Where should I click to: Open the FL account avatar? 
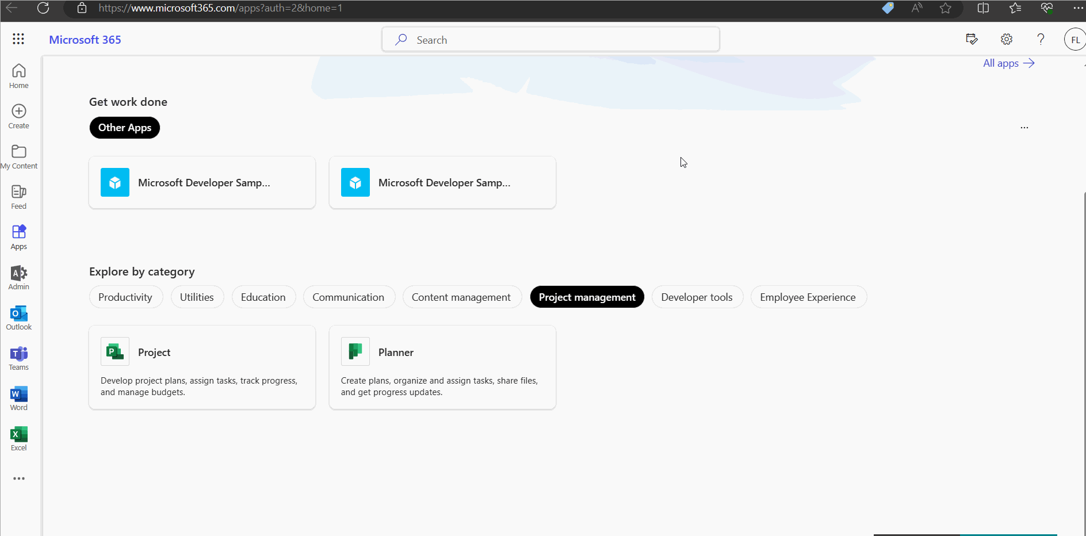[1074, 40]
